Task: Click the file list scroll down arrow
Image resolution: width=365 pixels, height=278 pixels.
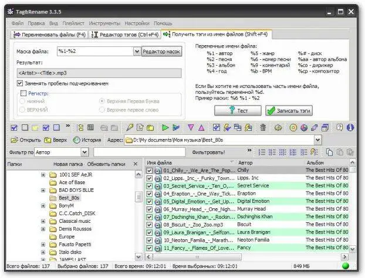Action: [353, 249]
